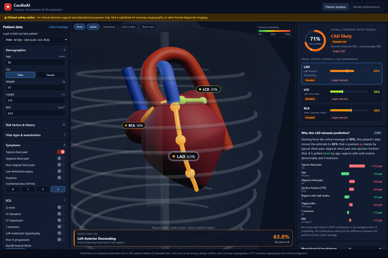Enable ST elevation

coord(61,214)
